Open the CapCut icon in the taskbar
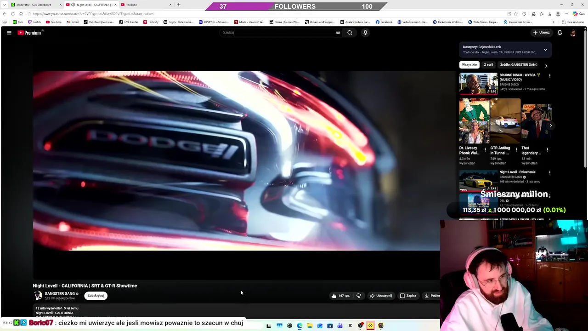 [350, 325]
